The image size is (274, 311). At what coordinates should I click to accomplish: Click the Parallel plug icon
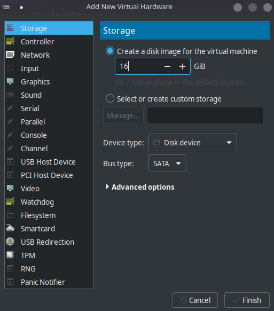pyautogui.click(x=10, y=122)
